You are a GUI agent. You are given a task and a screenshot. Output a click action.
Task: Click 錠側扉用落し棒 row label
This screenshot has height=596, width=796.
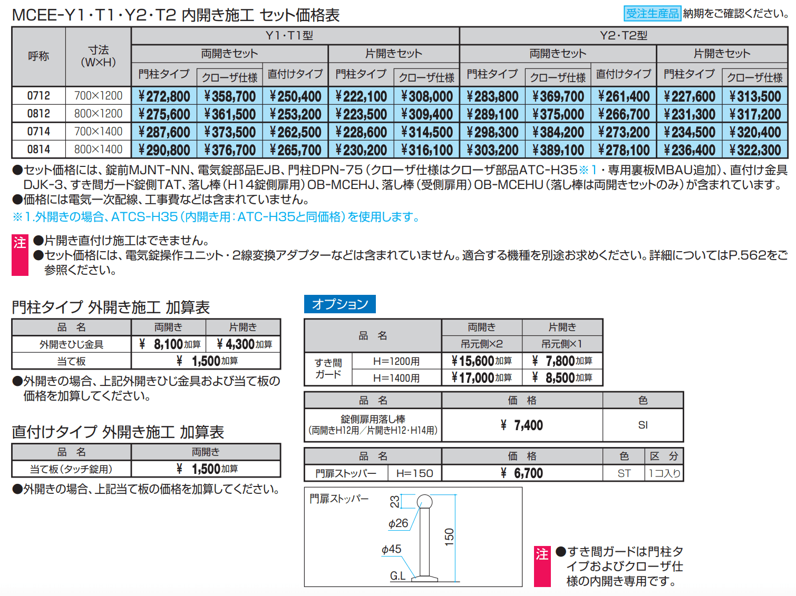[x=373, y=425]
